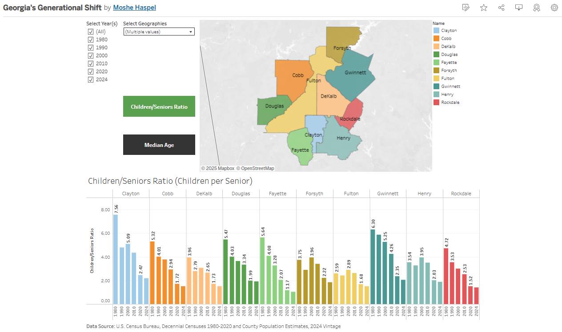Click the Children/Seniors Ratio button
562x332 pixels.
point(159,107)
